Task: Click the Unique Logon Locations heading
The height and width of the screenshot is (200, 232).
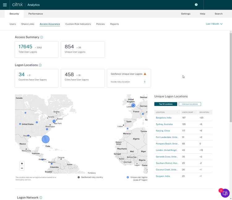Action: tap(171, 96)
